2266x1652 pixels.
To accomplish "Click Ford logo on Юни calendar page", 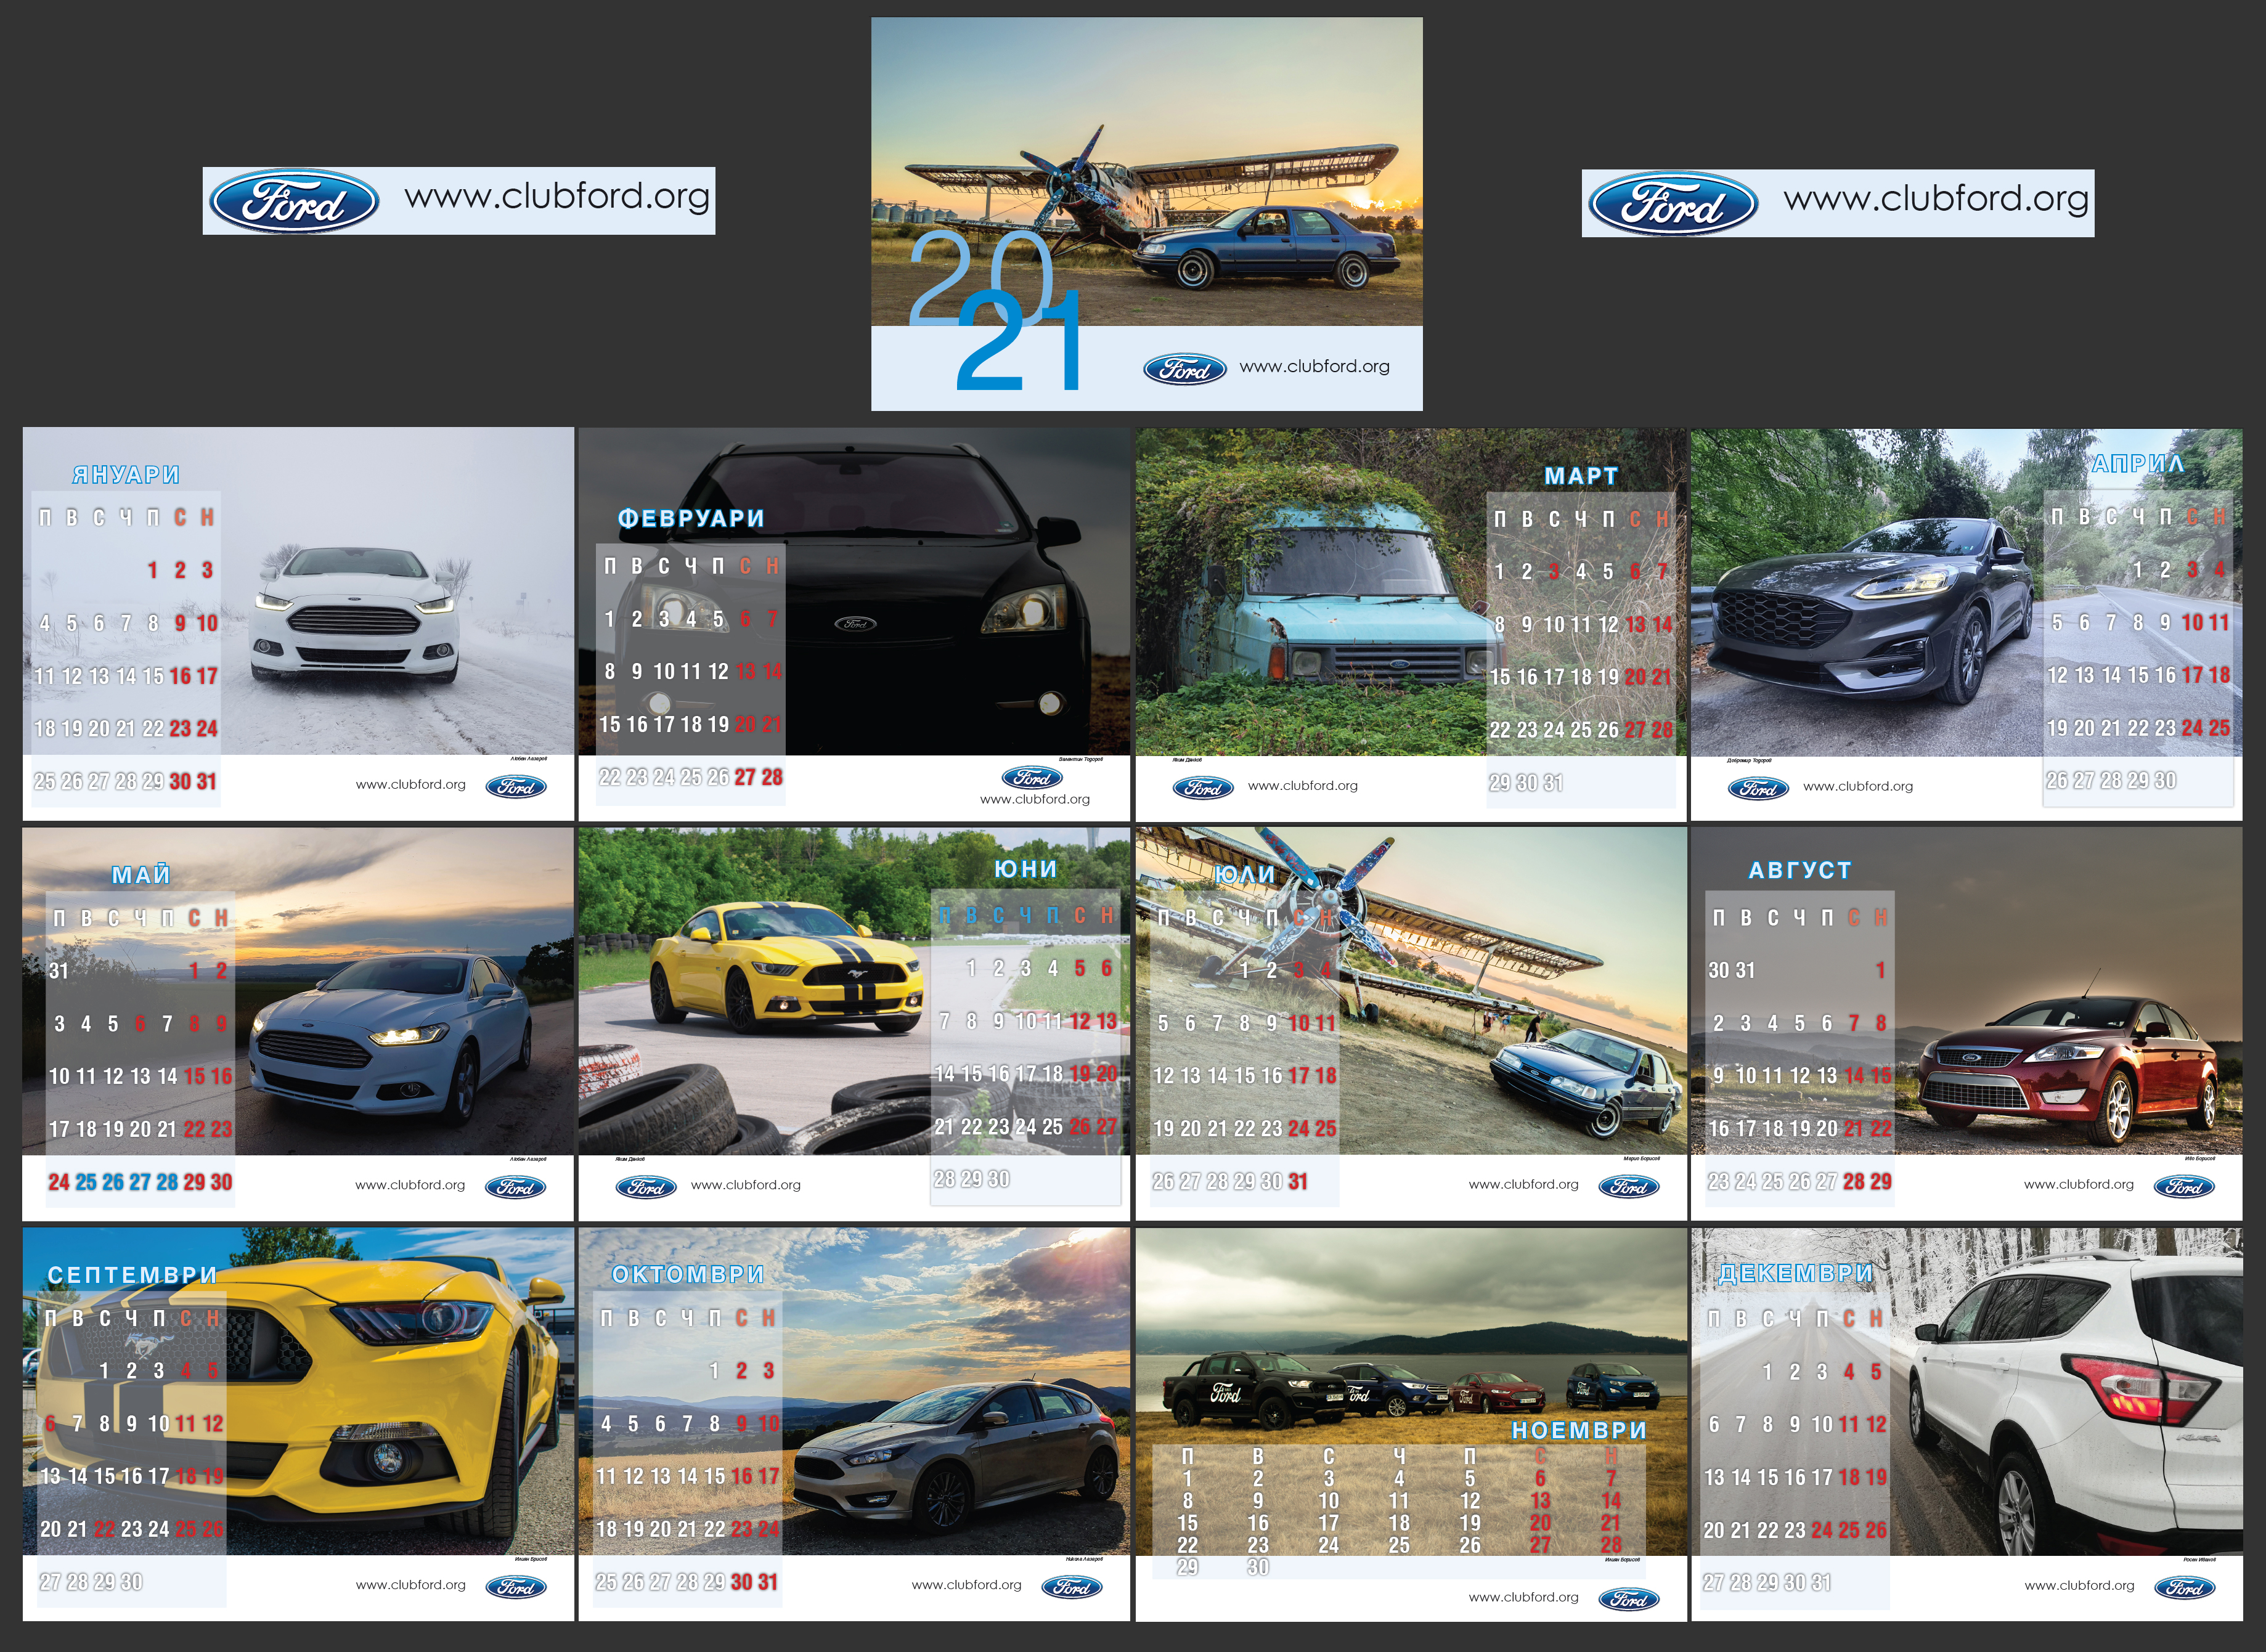I will pyautogui.click(x=646, y=1187).
